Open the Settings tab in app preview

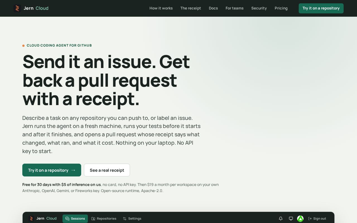click(x=132, y=219)
